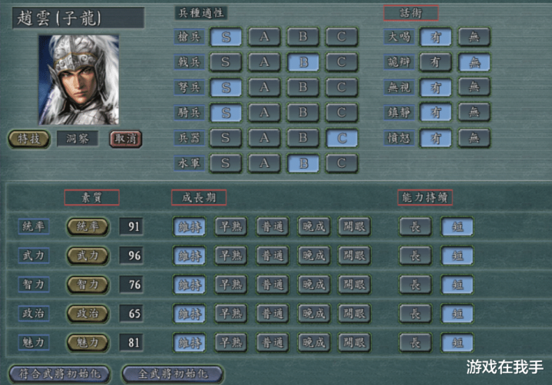Click the 取消 cancel button
Screen dimensions: 552x385
tap(126, 139)
